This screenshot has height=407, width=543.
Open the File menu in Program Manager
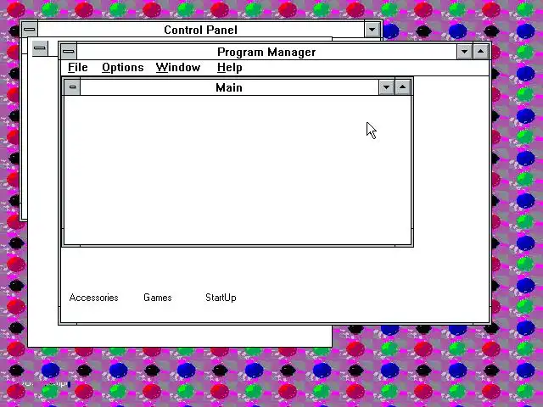coord(77,68)
